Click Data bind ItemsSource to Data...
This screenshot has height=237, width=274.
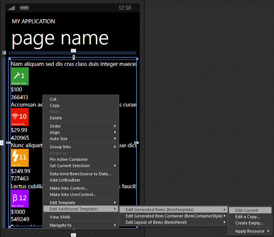pyautogui.click(x=80, y=174)
